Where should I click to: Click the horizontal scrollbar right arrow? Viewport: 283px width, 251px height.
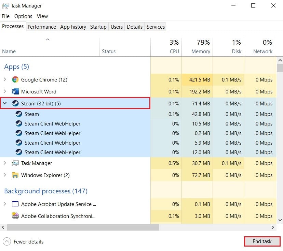273,227
